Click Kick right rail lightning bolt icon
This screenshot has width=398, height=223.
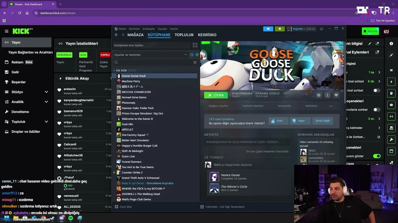391,82
